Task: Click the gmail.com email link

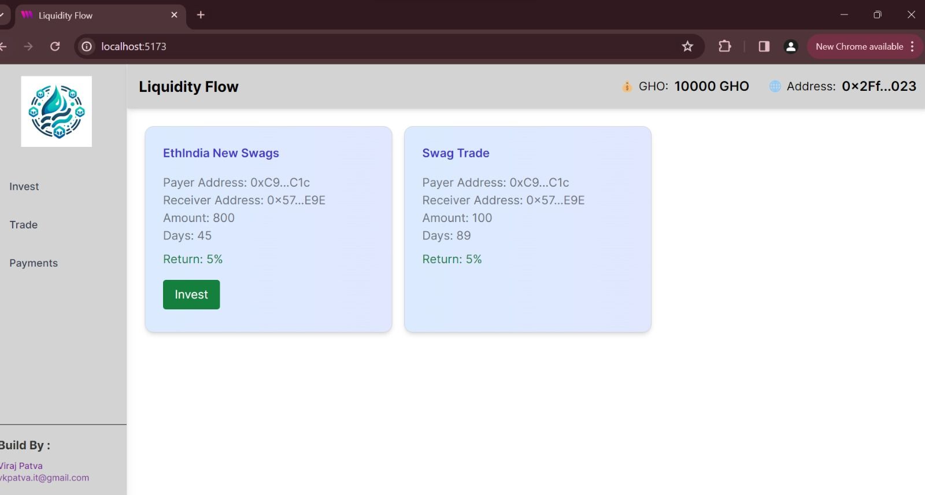Action: (x=45, y=478)
